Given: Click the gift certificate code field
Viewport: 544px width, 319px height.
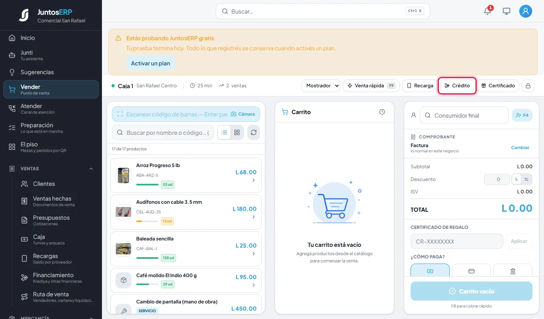Looking at the screenshot, I should coord(457,241).
